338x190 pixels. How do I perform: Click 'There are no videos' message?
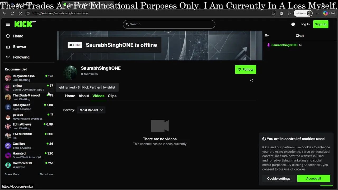160,139
